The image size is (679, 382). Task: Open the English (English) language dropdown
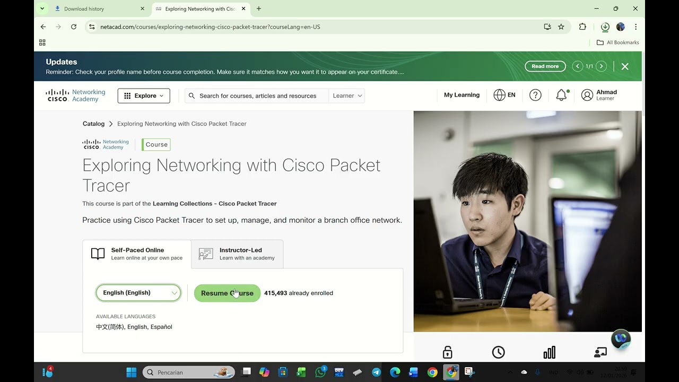coord(138,293)
